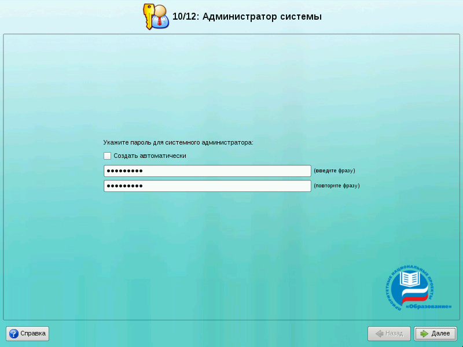Go back with the Назад button

point(389,334)
